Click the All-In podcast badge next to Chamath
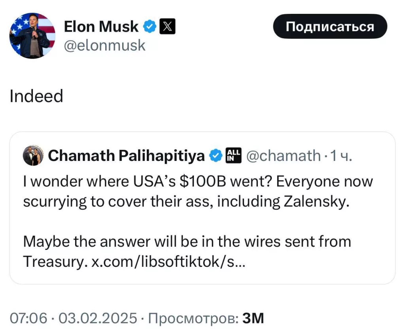This screenshot has height=336, width=405. (x=233, y=156)
